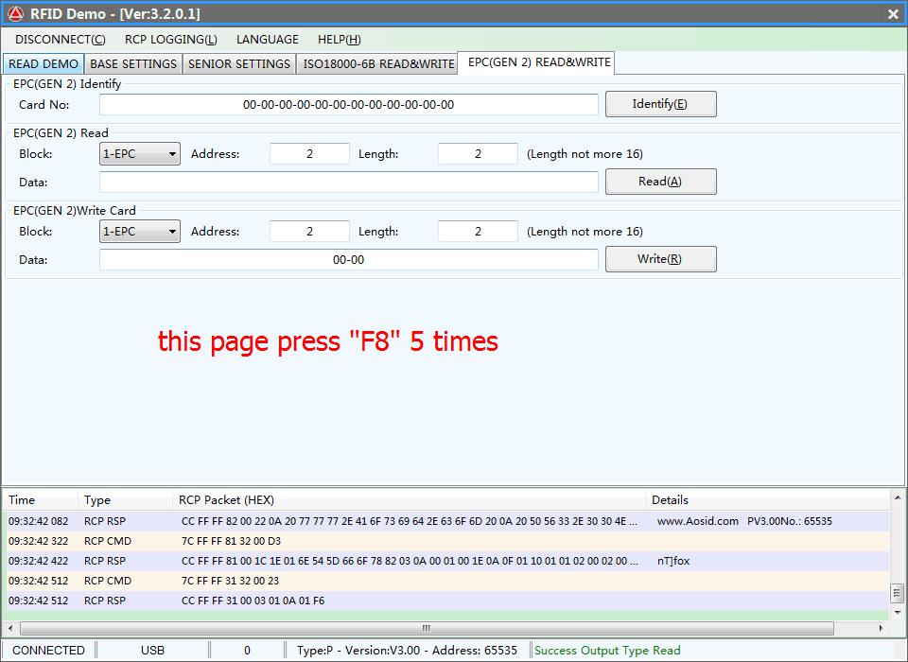Click the RFID Demo app logo icon
Viewport: 908px width, 662px height.
coord(15,14)
